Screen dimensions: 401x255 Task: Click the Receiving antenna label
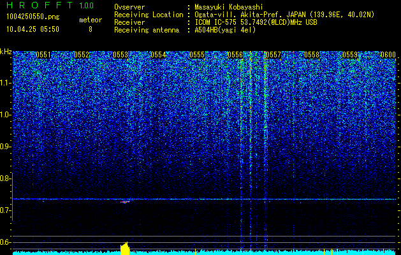147,30
